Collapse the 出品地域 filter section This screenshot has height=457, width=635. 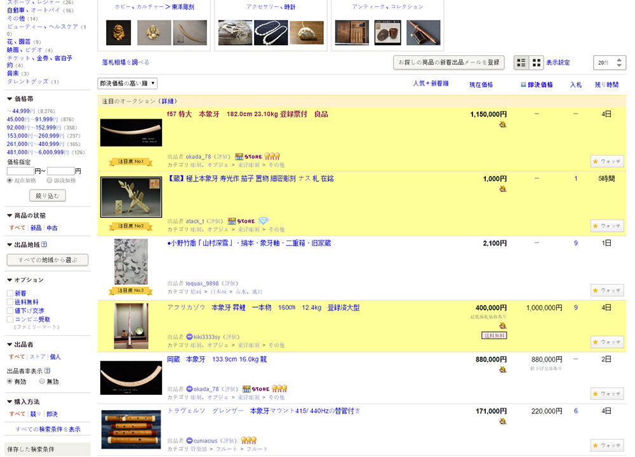[10, 244]
